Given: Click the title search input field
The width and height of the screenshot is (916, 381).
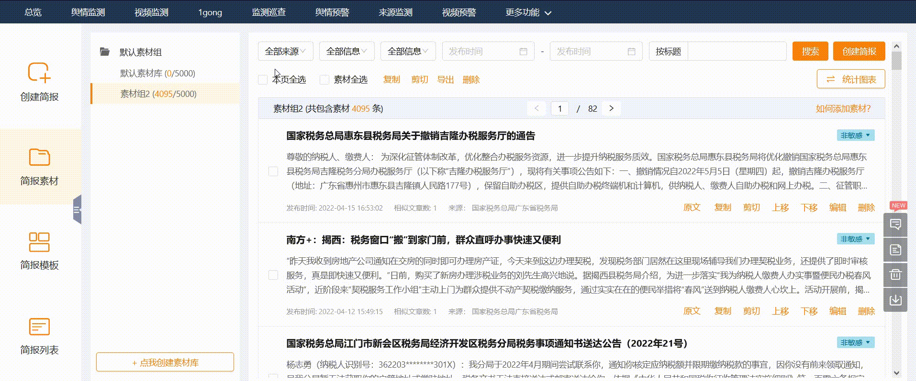Looking at the screenshot, I should point(737,51).
